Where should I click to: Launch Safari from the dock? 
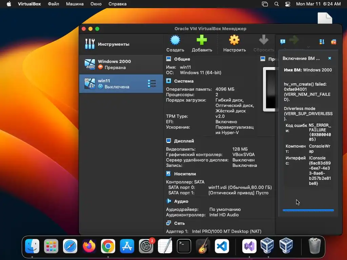pyautogui.click(x=70, y=246)
